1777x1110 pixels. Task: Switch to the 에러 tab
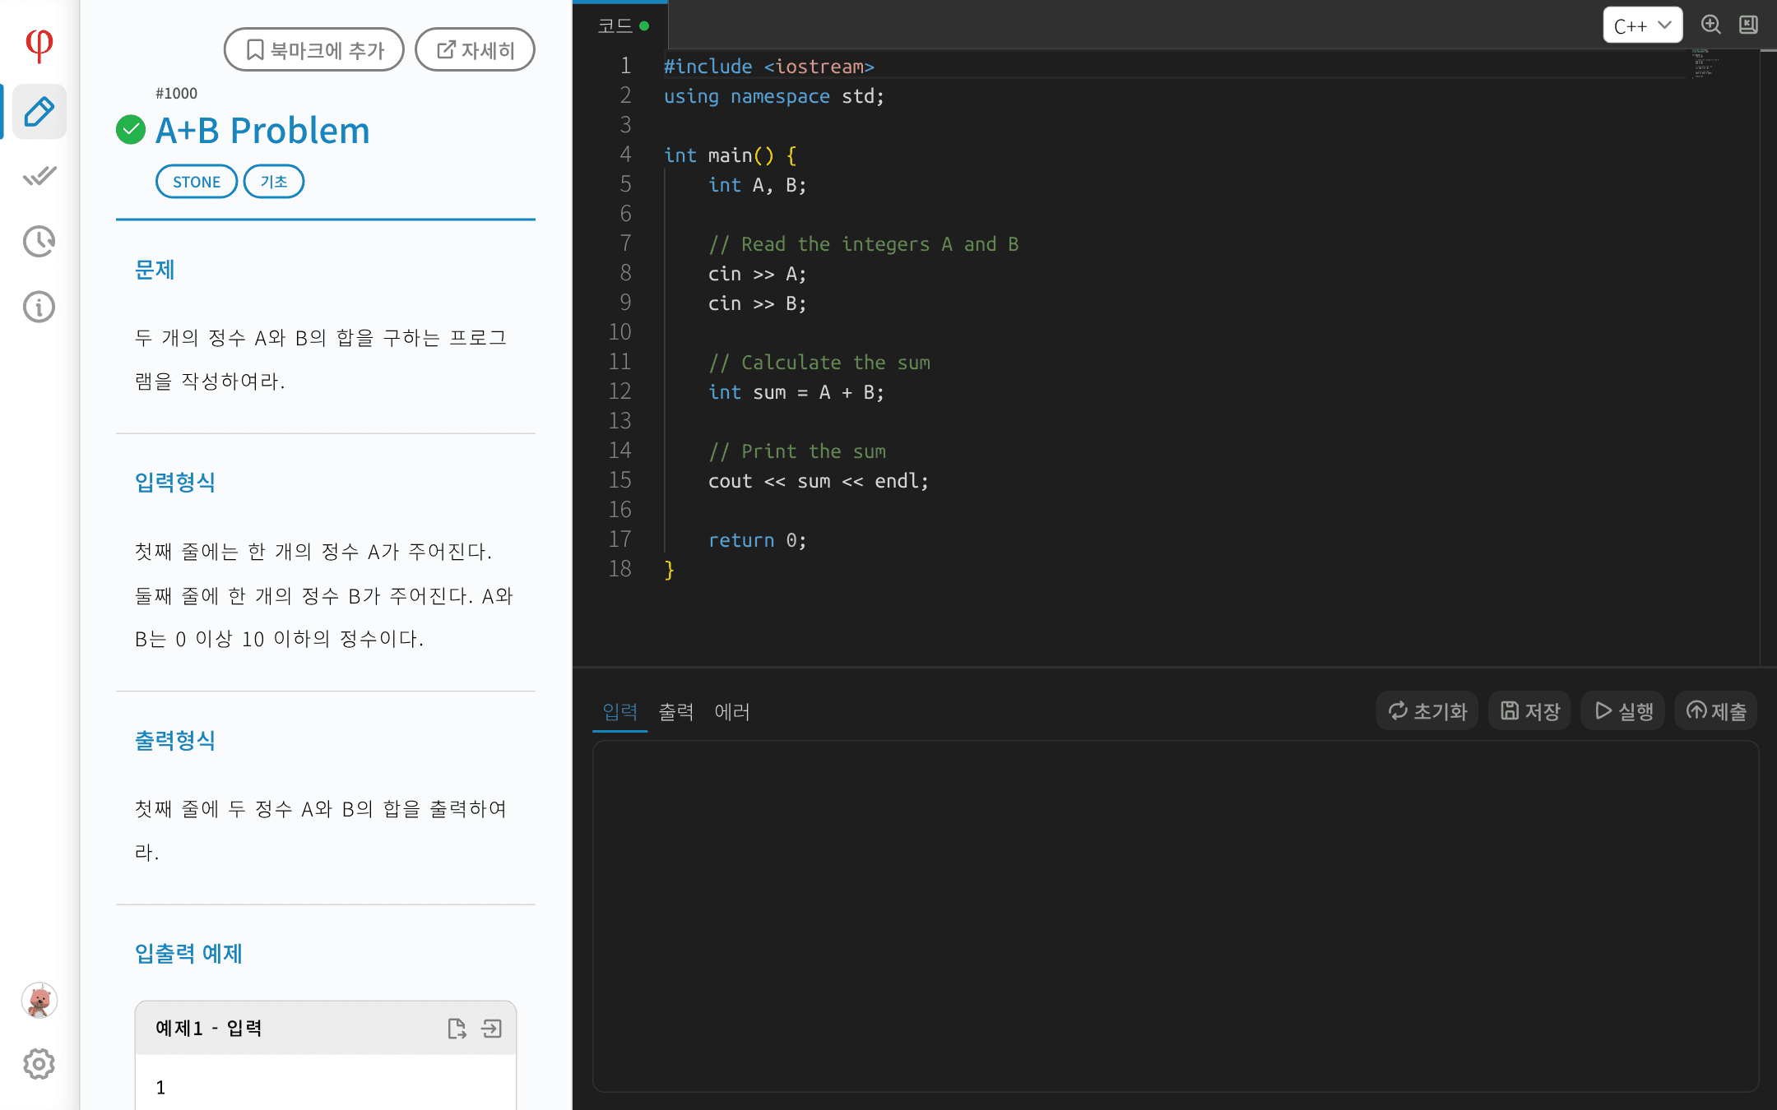(x=732, y=711)
